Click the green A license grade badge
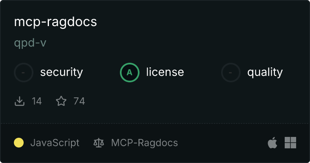This screenshot has height=163, width=310. tap(129, 73)
